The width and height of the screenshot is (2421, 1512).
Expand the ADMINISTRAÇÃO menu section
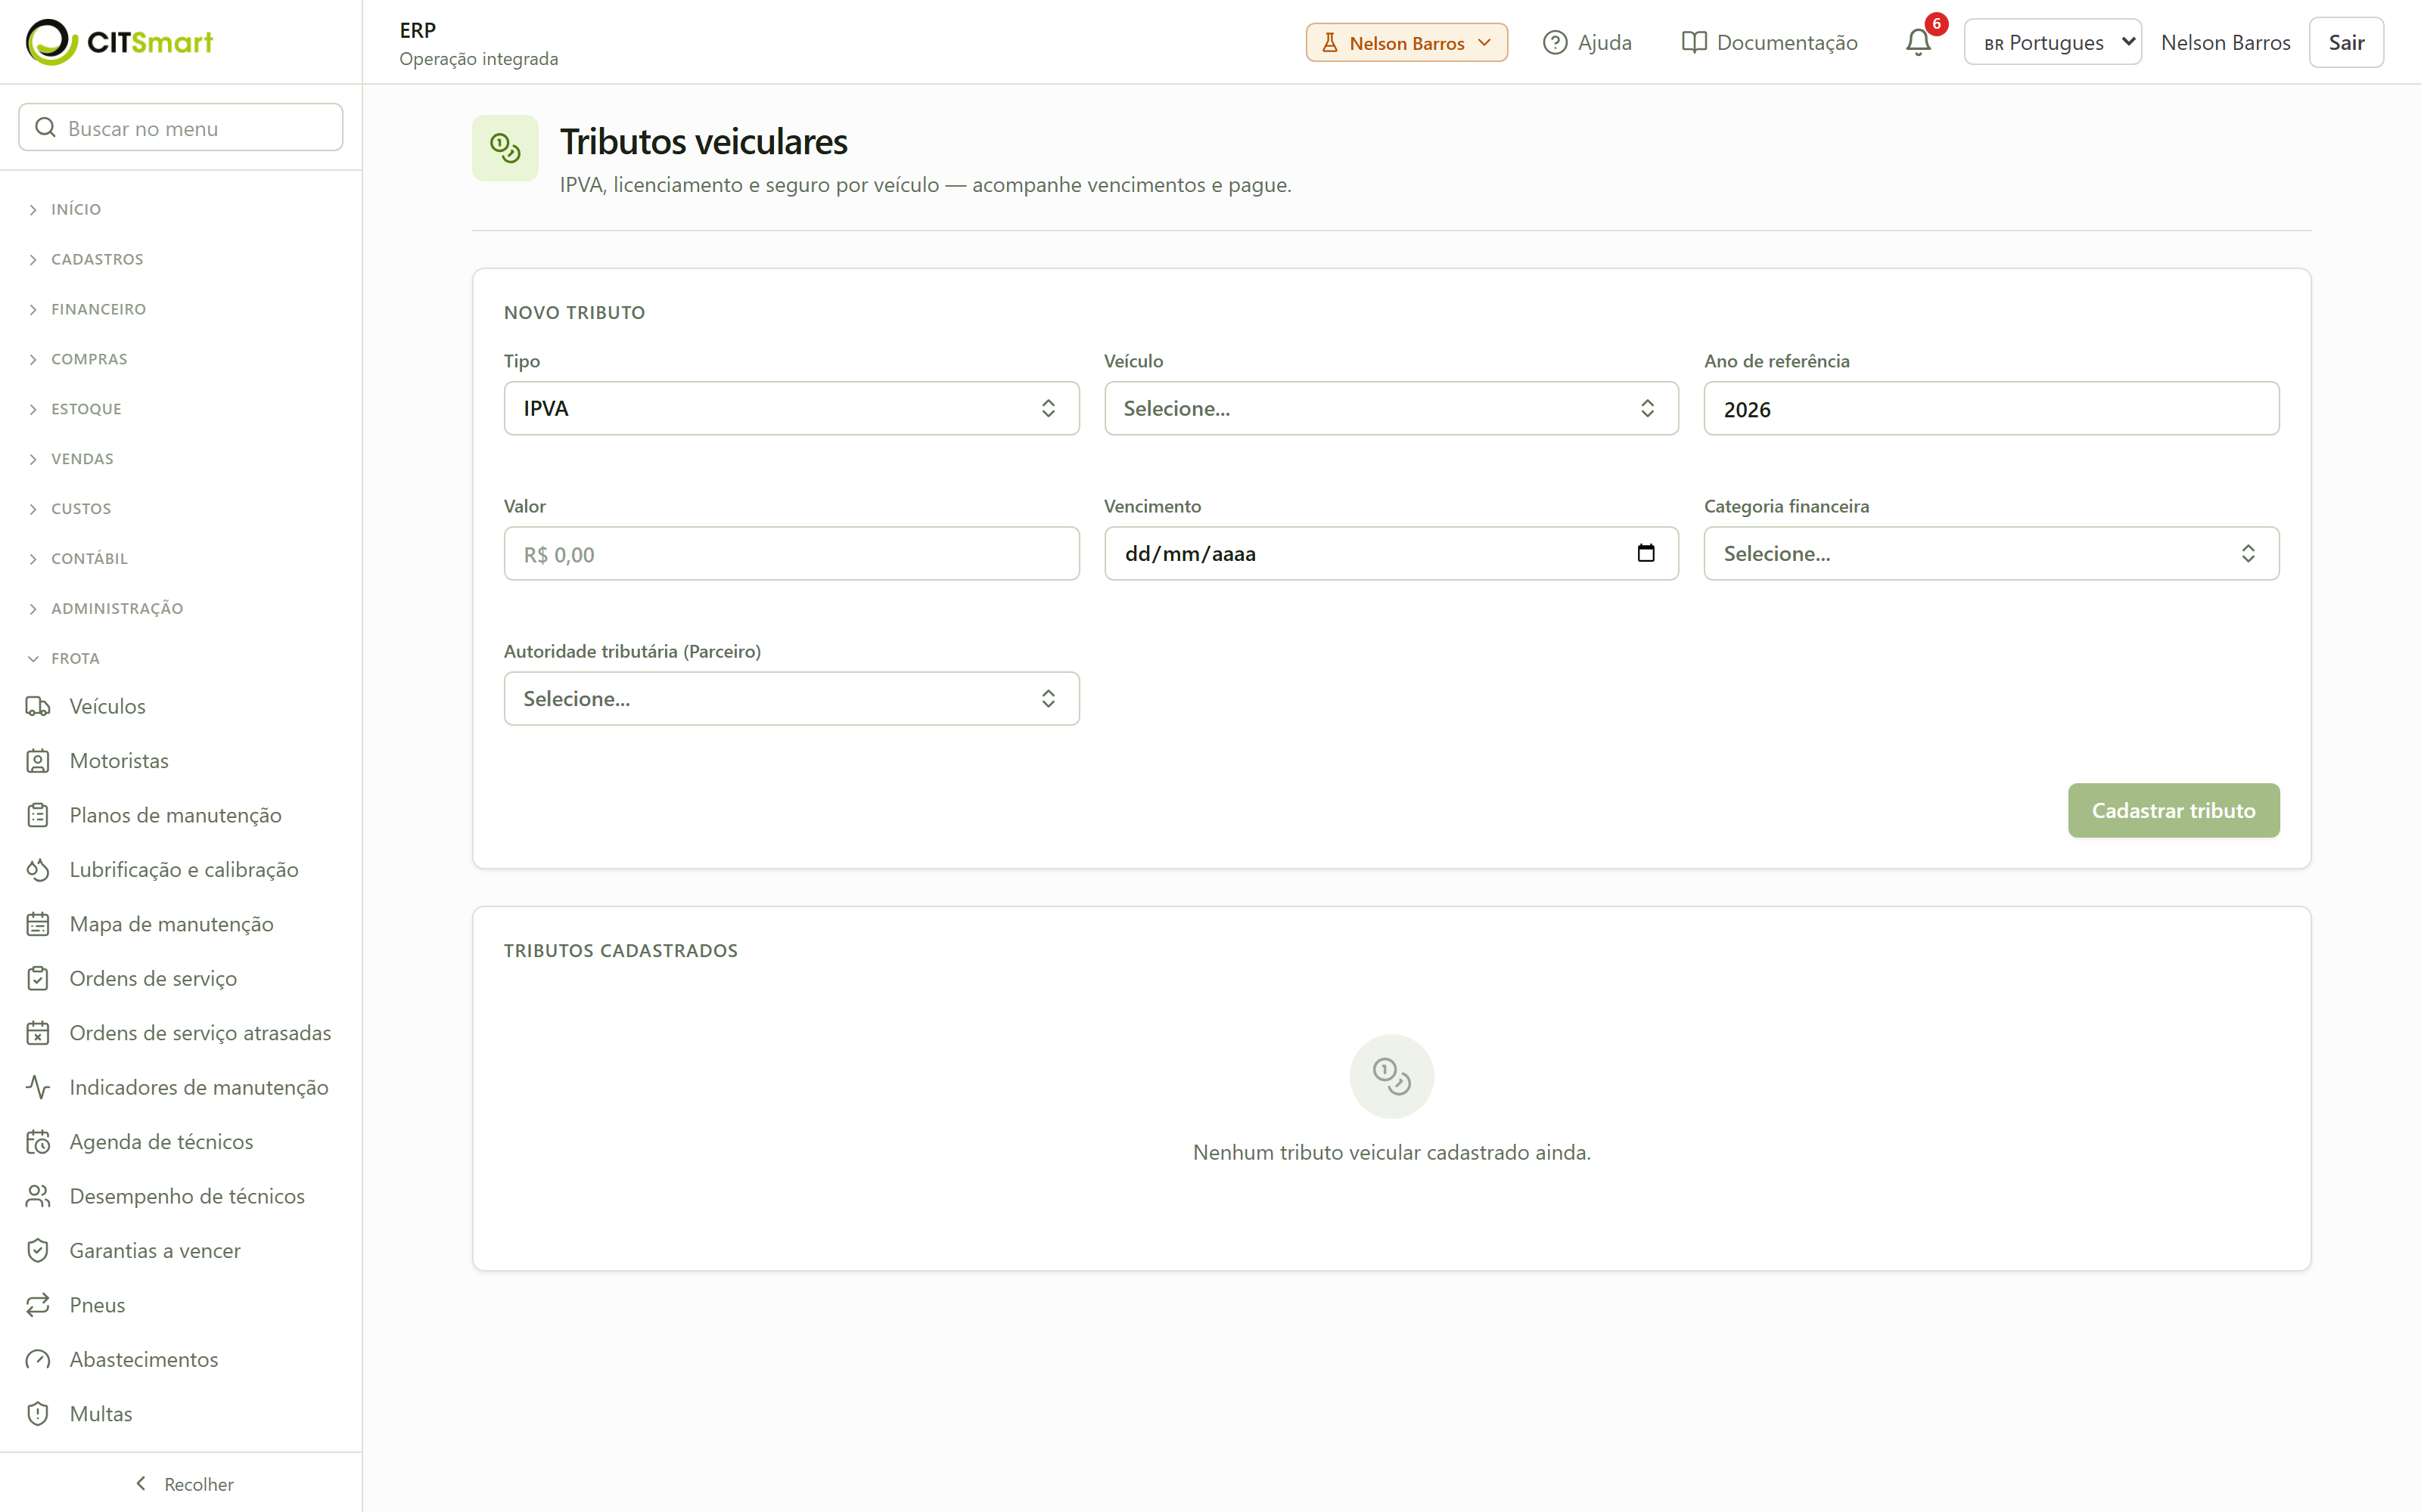click(x=105, y=608)
